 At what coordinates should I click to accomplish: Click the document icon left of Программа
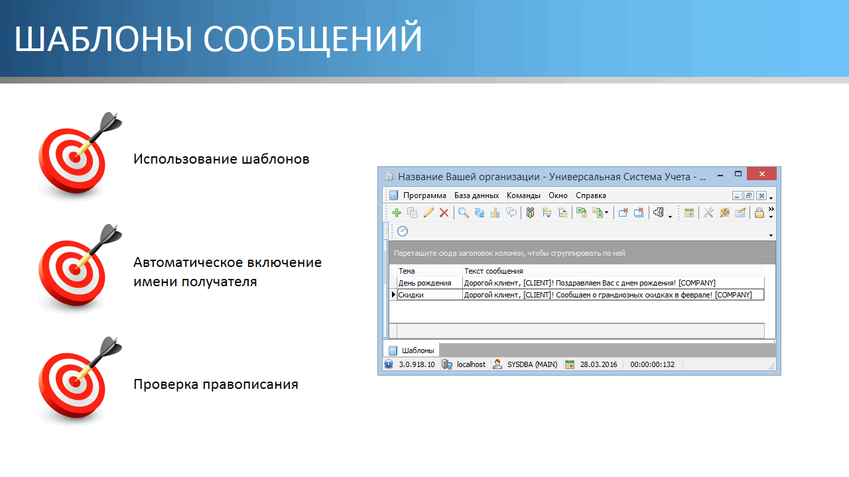pos(393,195)
